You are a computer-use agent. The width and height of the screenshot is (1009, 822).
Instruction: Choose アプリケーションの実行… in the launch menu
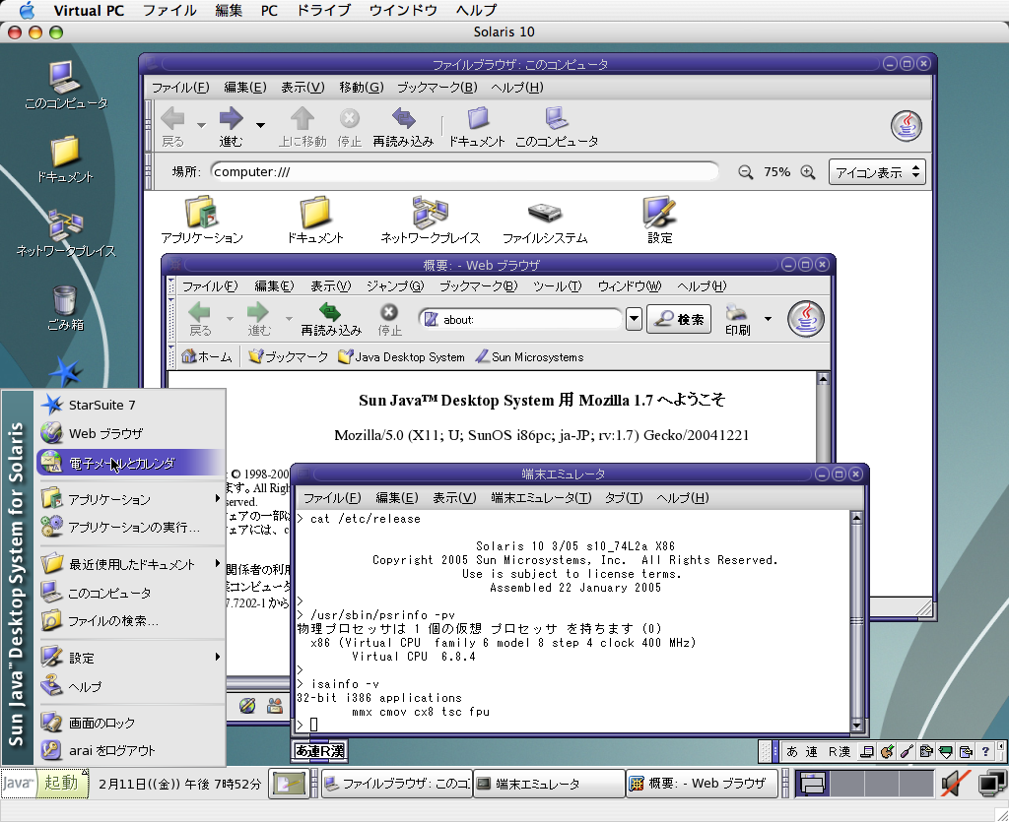[131, 527]
